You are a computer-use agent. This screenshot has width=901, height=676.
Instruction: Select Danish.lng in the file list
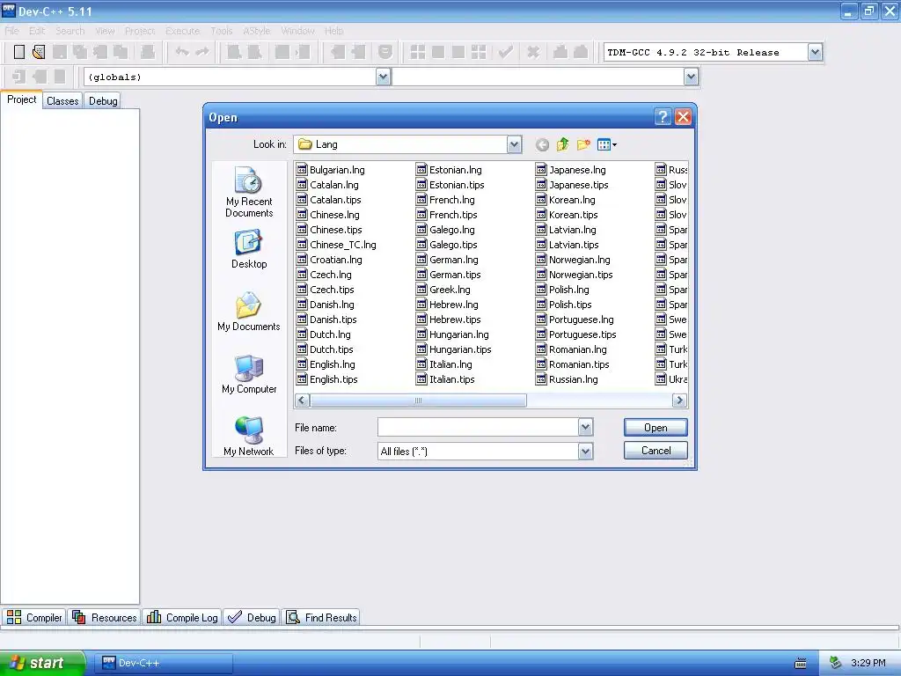click(x=326, y=305)
